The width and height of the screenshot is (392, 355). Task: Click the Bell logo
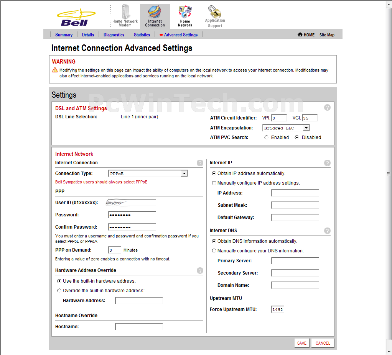pos(76,17)
